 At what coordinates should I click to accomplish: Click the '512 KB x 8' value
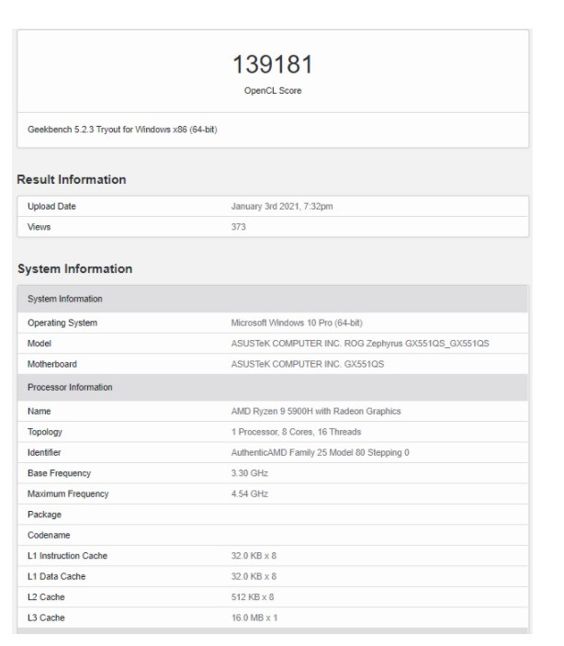tap(252, 597)
